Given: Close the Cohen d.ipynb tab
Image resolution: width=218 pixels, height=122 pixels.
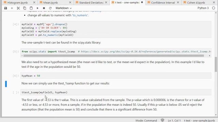Looking at the screenshot, I should coord(214,2).
